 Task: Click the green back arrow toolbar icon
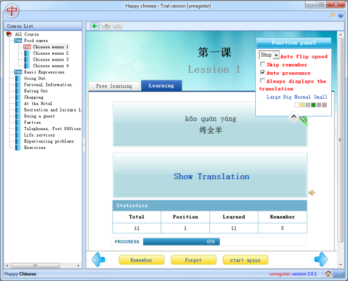tap(95, 26)
